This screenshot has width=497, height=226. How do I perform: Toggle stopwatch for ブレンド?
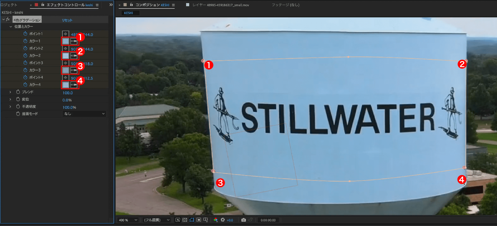coord(18,92)
